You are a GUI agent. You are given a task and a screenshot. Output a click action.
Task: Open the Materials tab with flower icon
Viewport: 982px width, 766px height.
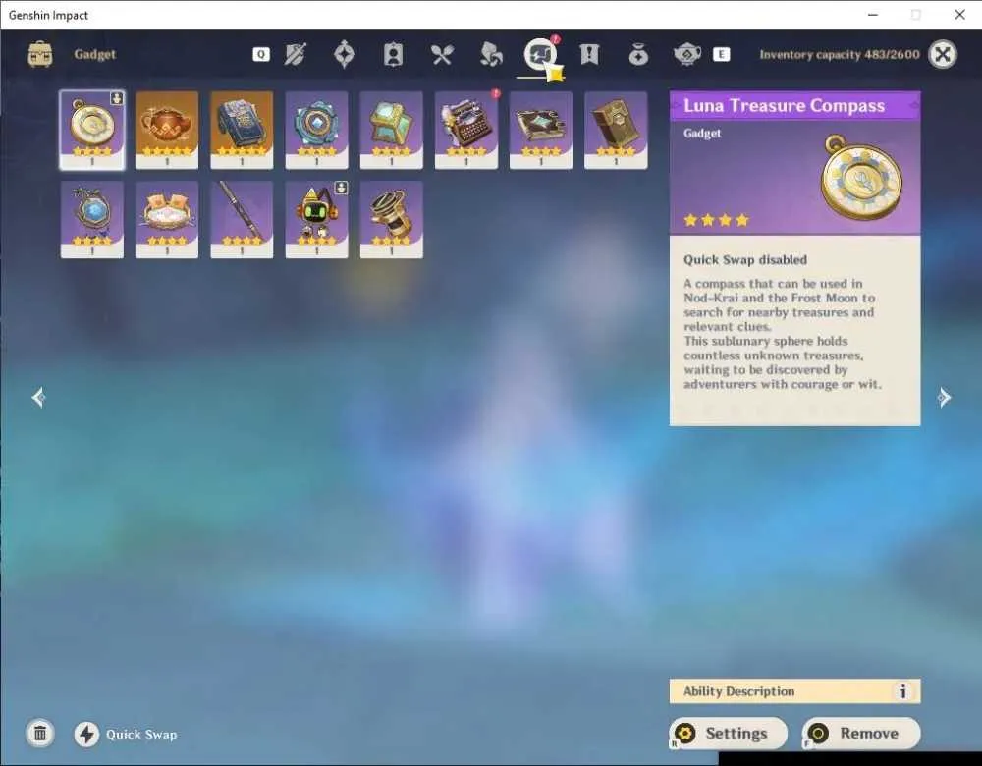coord(490,54)
